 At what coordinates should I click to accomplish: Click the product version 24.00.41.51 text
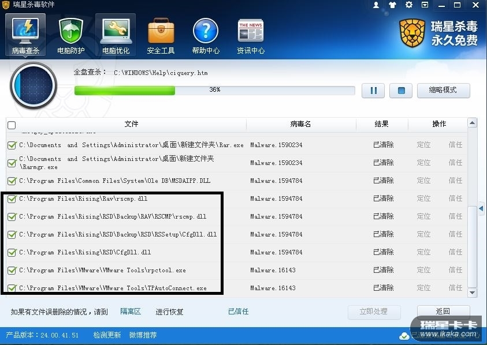(x=60, y=335)
